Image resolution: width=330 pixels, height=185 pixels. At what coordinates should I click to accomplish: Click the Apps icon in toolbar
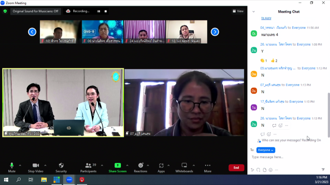point(161,167)
